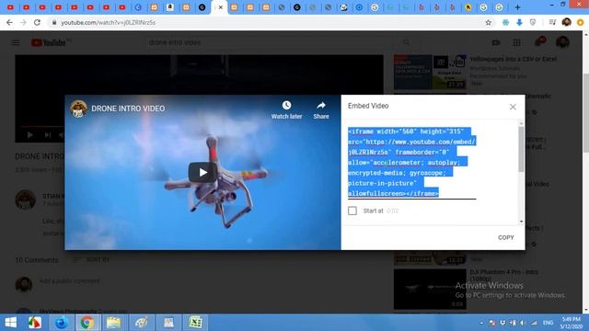Open the YouTube apps grid
Screen dimensions: 589x331
coord(517,42)
